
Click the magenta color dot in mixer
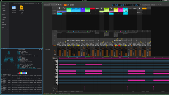tap(120, 31)
